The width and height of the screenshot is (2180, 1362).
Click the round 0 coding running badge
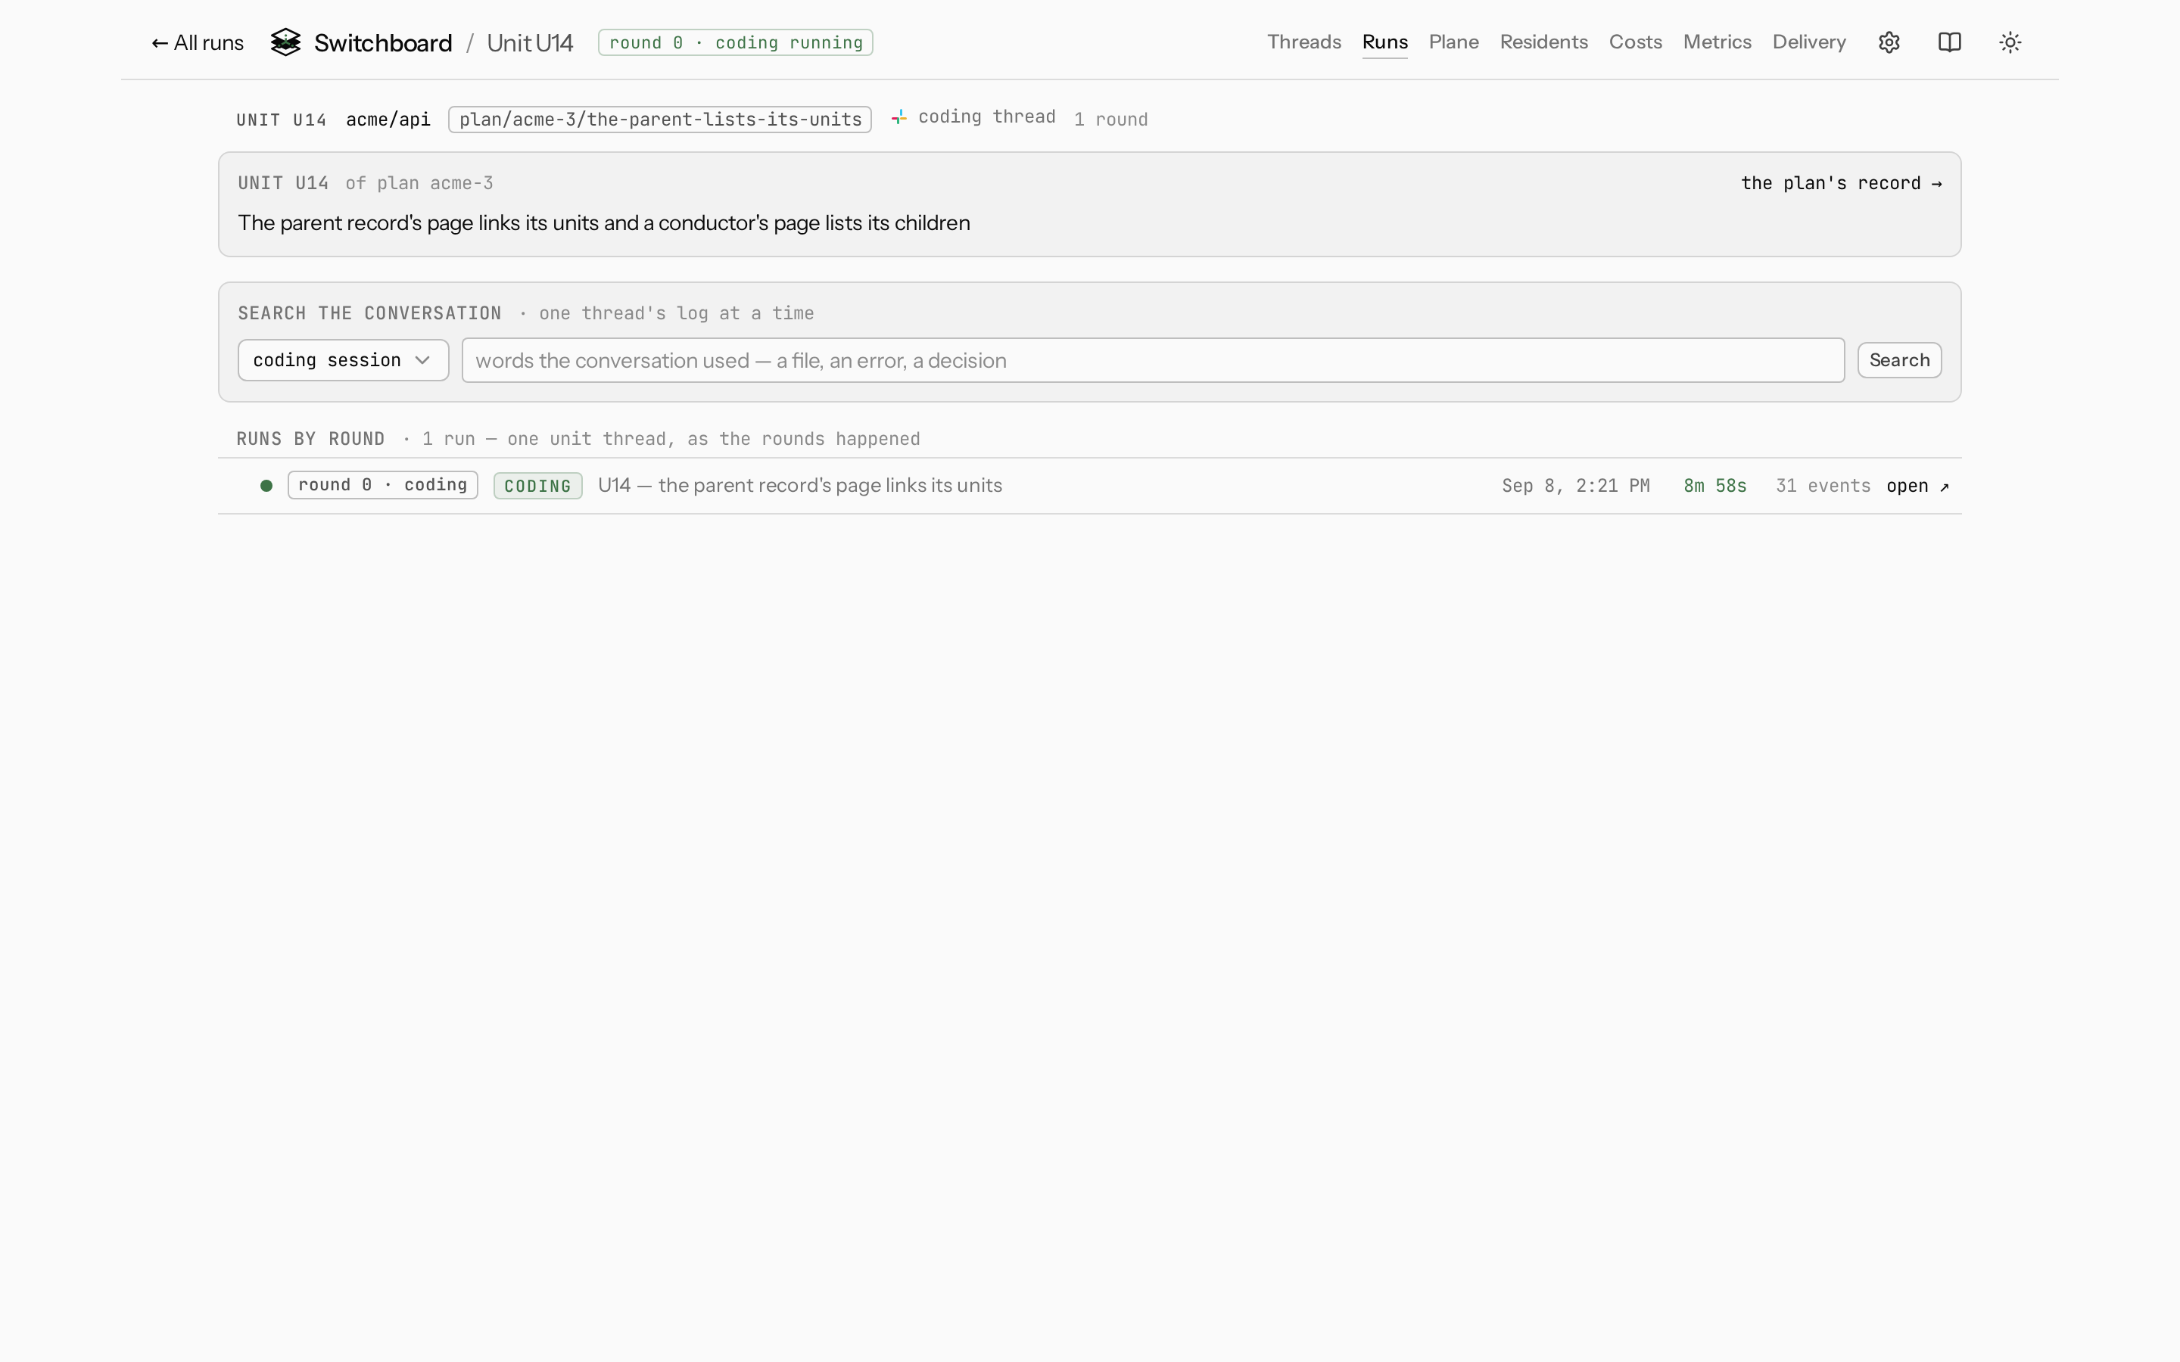click(x=735, y=42)
